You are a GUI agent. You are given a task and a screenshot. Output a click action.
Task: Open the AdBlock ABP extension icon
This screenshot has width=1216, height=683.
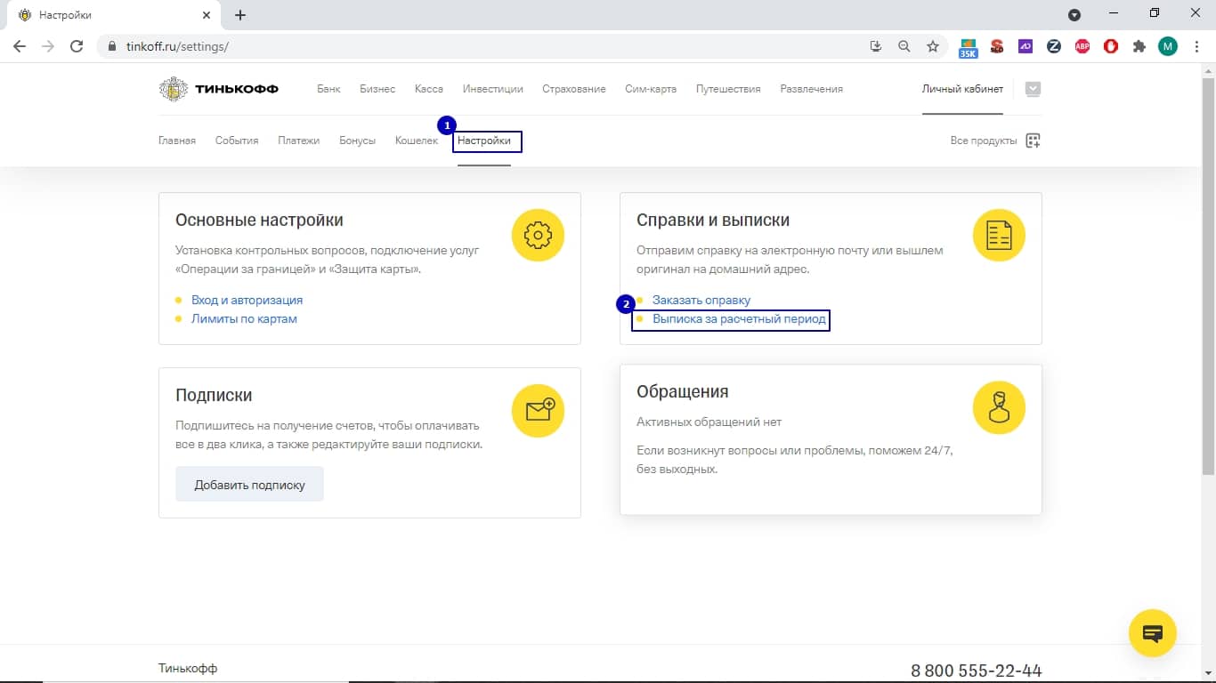[1082, 46]
